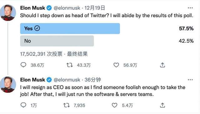
Task: Click the checkmark circle beside Yes
Action: pyautogui.click(x=37, y=28)
